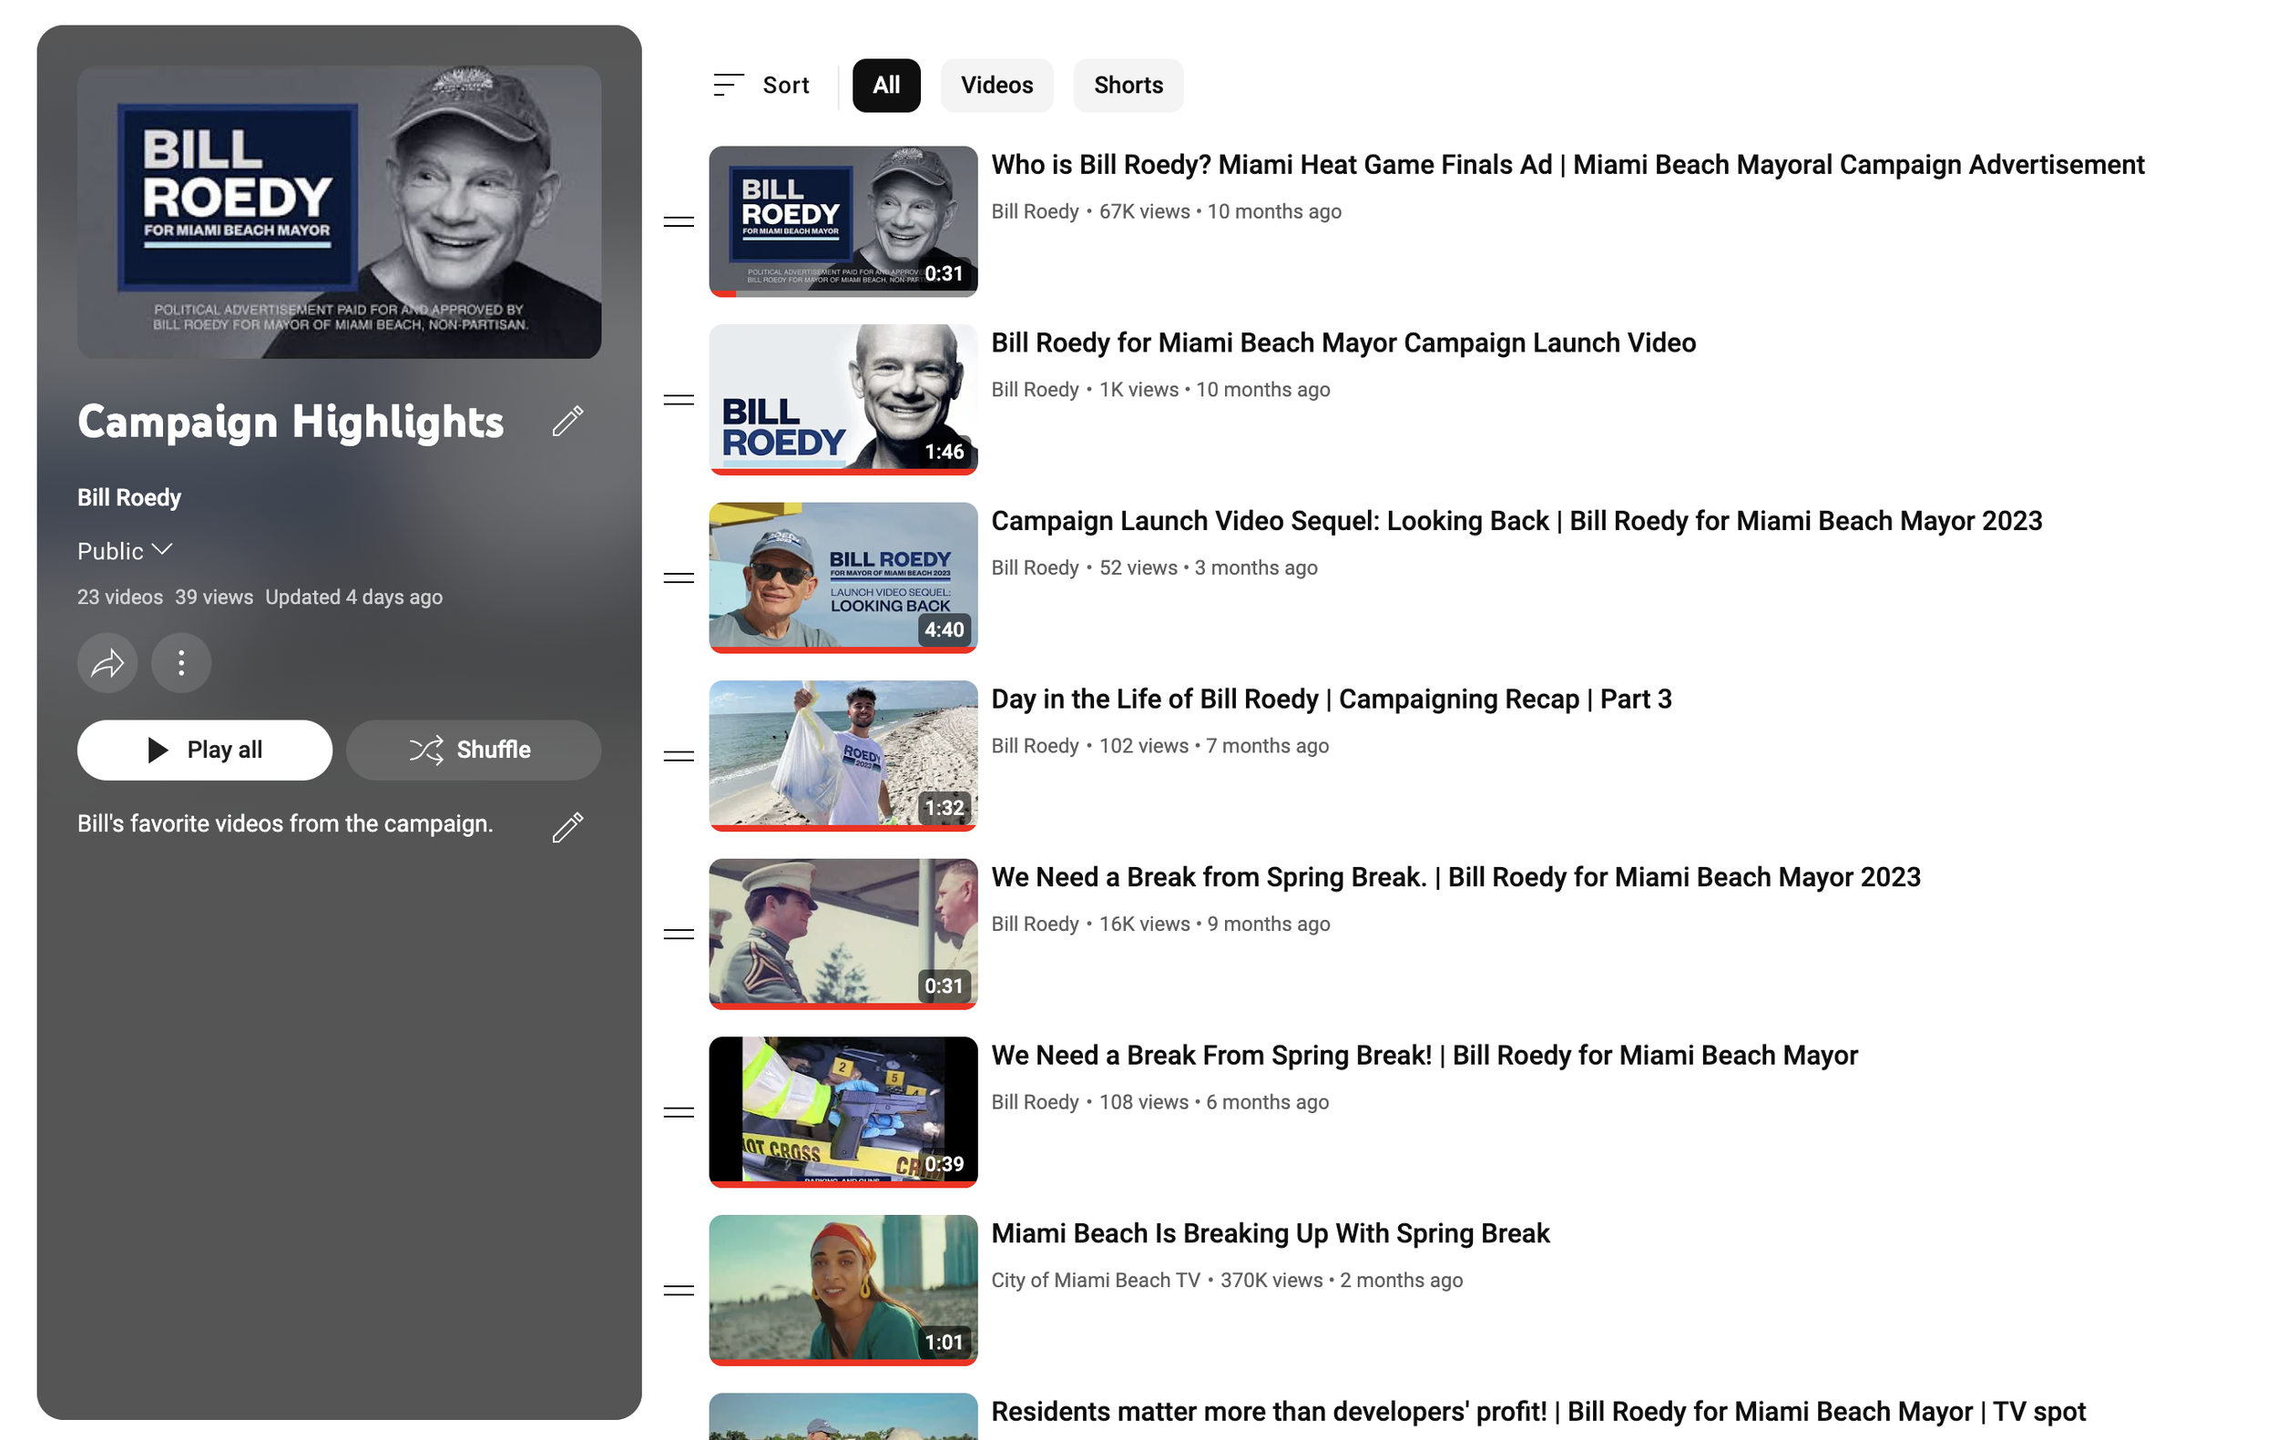Open Bill Roedy channel under 67K views video
This screenshot has width=2277, height=1440.
(x=1035, y=212)
